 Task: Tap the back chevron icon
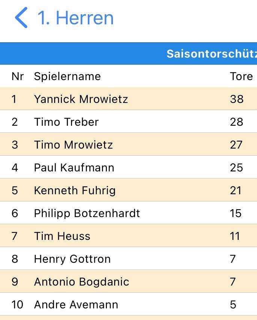(21, 18)
